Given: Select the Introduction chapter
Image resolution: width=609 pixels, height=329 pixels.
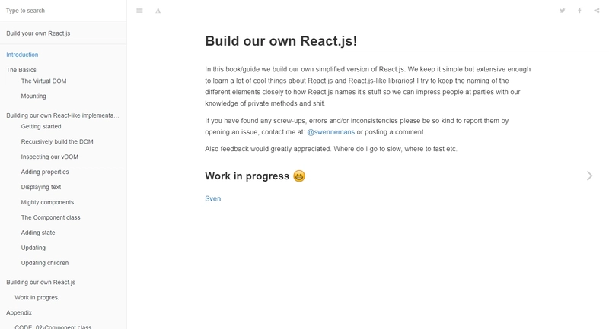Looking at the screenshot, I should (x=22, y=55).
